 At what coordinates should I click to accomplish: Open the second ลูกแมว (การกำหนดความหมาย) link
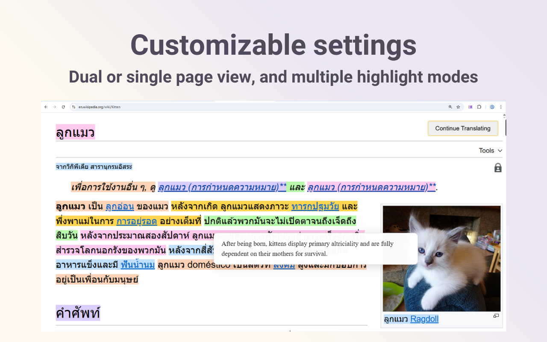coord(371,187)
